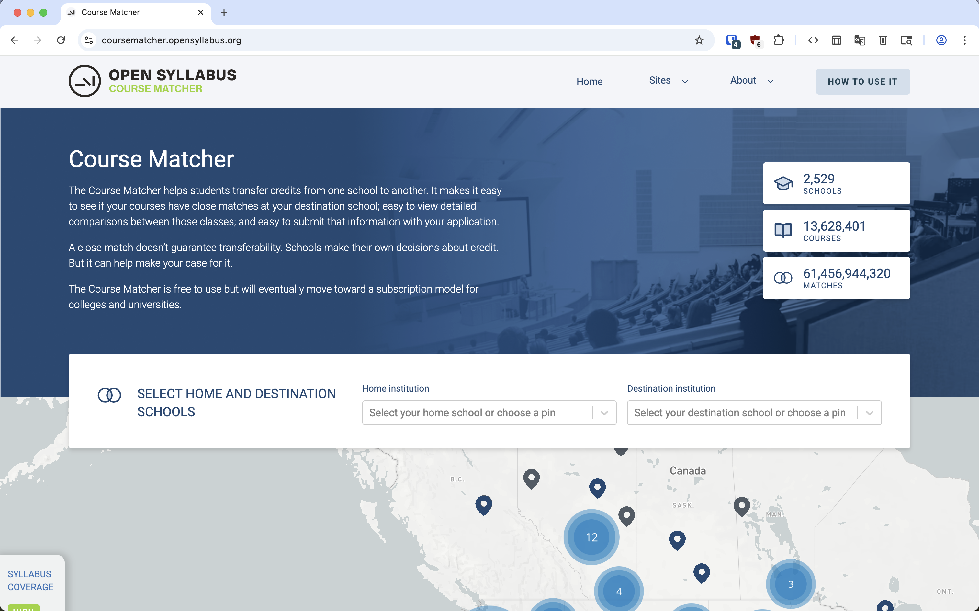The image size is (979, 611).
Task: Click the 13,628,401 COURSES stat card
Action: coord(837,230)
